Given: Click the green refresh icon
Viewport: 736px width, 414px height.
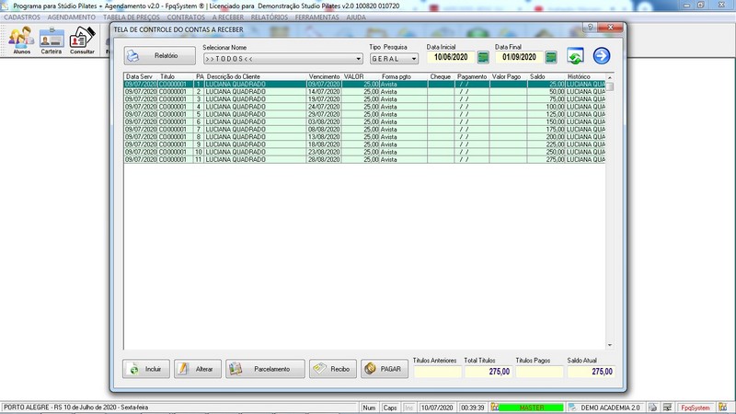Looking at the screenshot, I should pos(576,57).
